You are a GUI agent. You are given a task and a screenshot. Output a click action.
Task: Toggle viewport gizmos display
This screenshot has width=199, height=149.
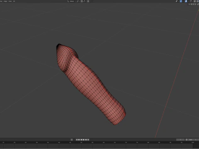point(181,1)
